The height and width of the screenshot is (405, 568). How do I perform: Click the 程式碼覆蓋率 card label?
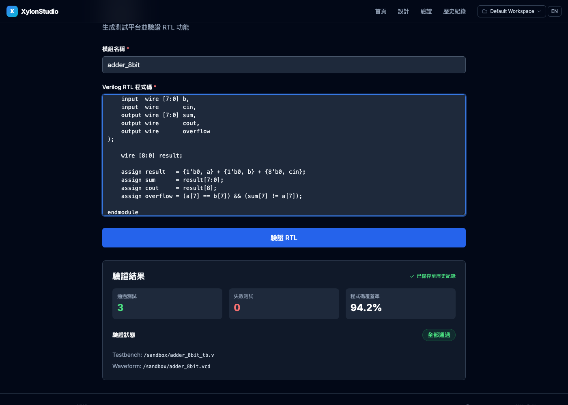pos(365,296)
